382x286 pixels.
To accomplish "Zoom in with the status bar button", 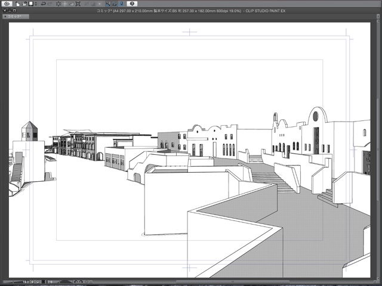I will coord(38,282).
